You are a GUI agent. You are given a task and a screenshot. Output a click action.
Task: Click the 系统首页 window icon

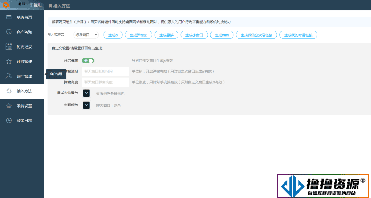coord(9,17)
